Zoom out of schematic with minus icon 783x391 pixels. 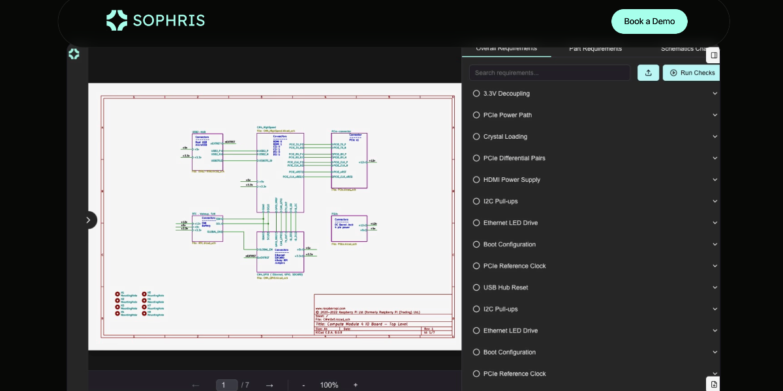click(303, 385)
